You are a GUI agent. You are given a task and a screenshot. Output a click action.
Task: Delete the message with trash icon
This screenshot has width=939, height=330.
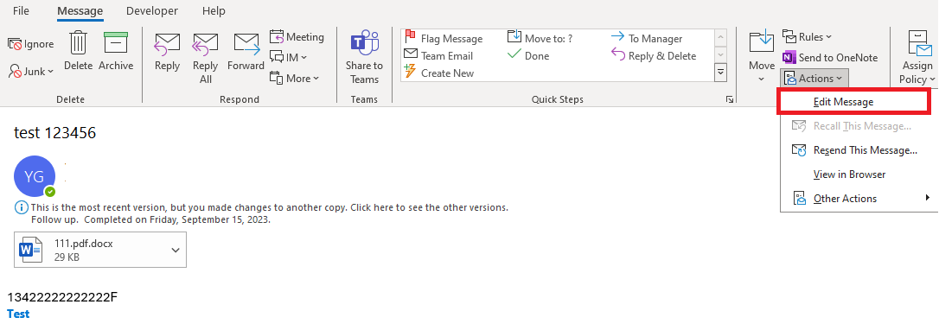(79, 52)
